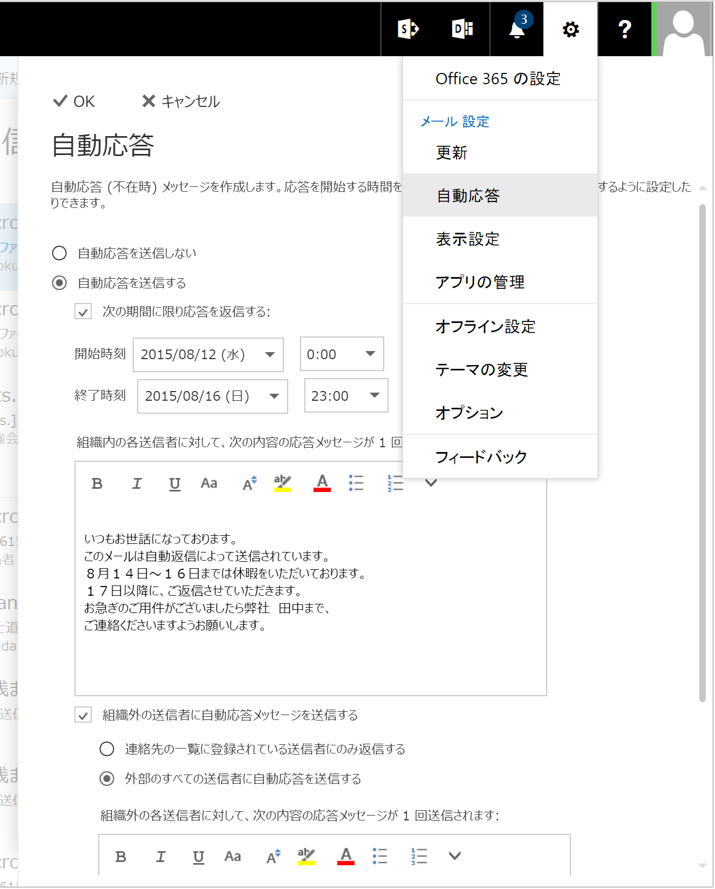Apply yellow highlight in internal editor
Viewport: 715px width, 889px height.
click(282, 483)
